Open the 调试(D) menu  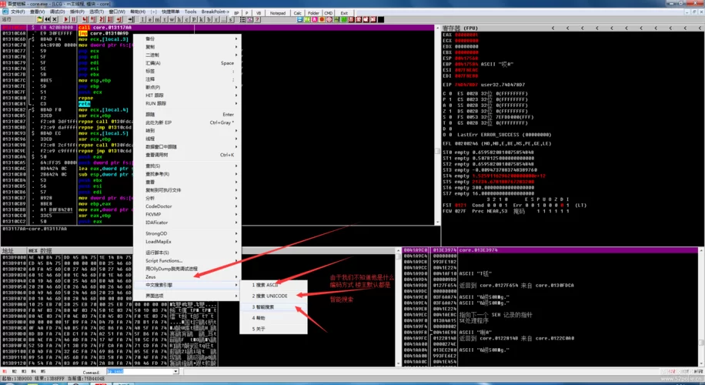tap(57, 12)
